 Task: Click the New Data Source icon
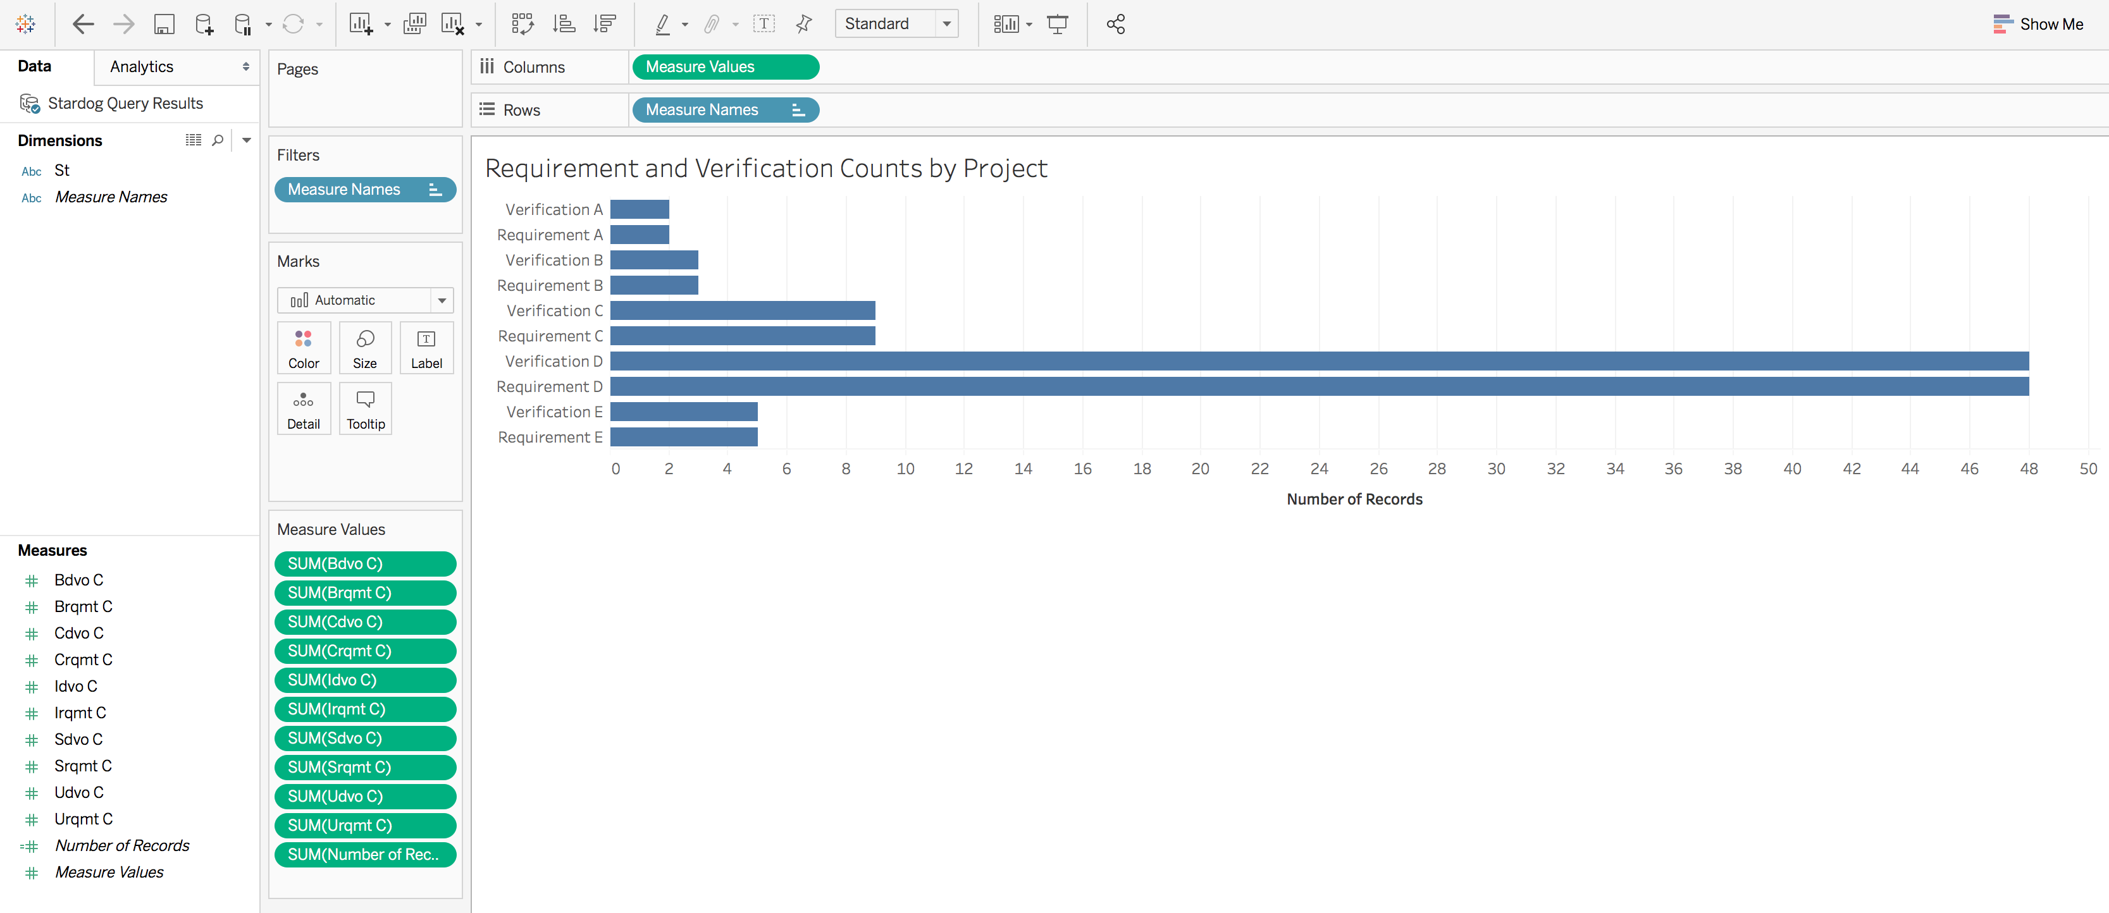pyautogui.click(x=204, y=24)
